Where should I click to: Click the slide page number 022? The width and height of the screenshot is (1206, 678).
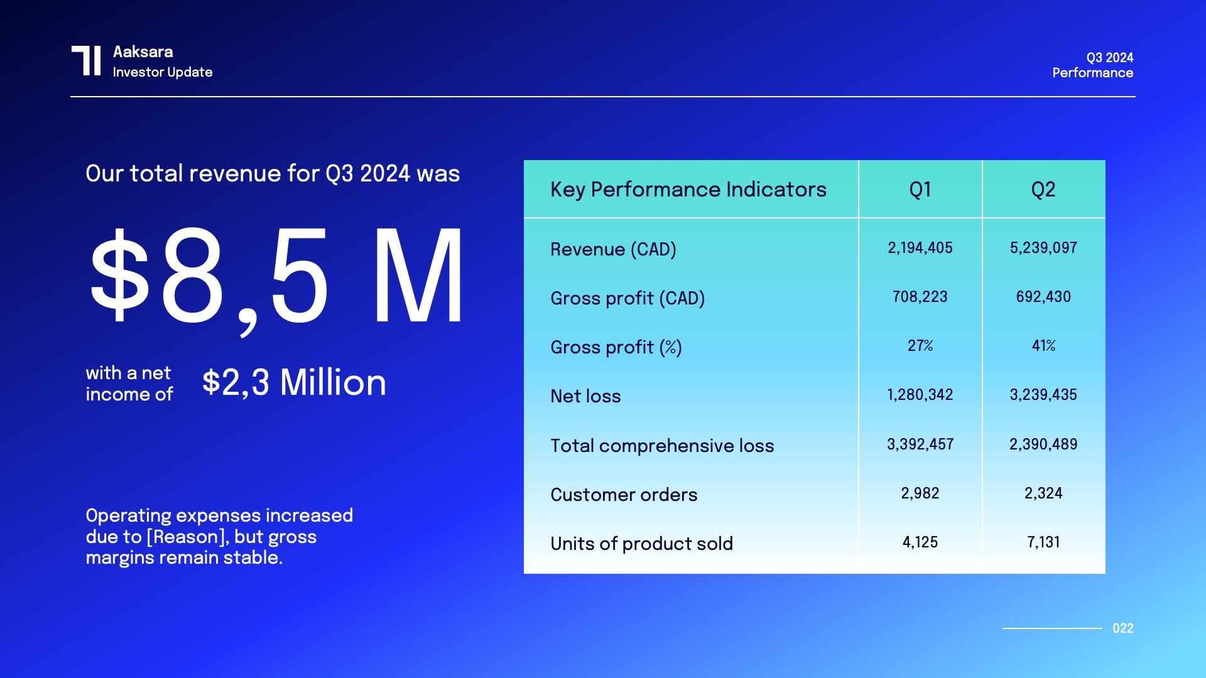[1122, 628]
